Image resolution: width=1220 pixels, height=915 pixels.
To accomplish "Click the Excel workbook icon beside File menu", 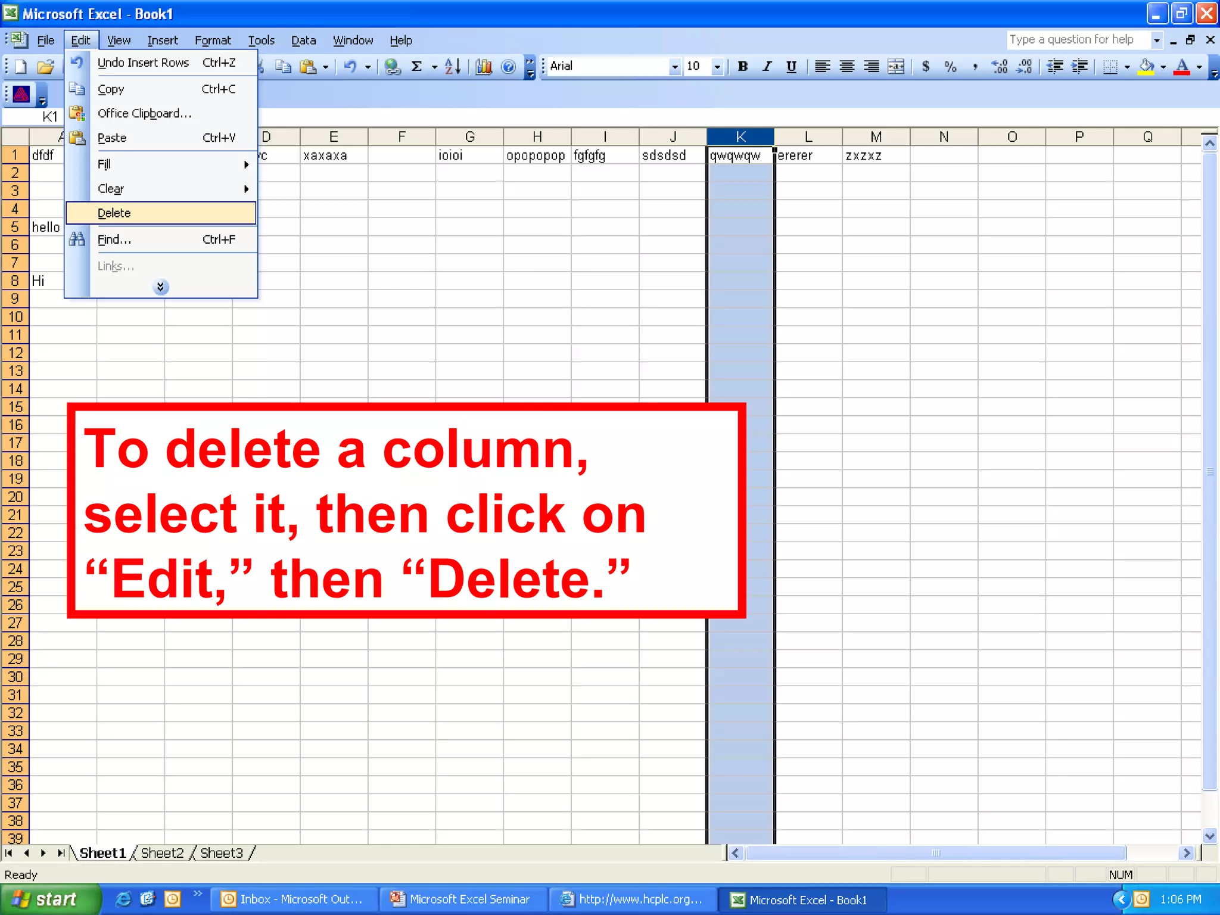I will 20,40.
